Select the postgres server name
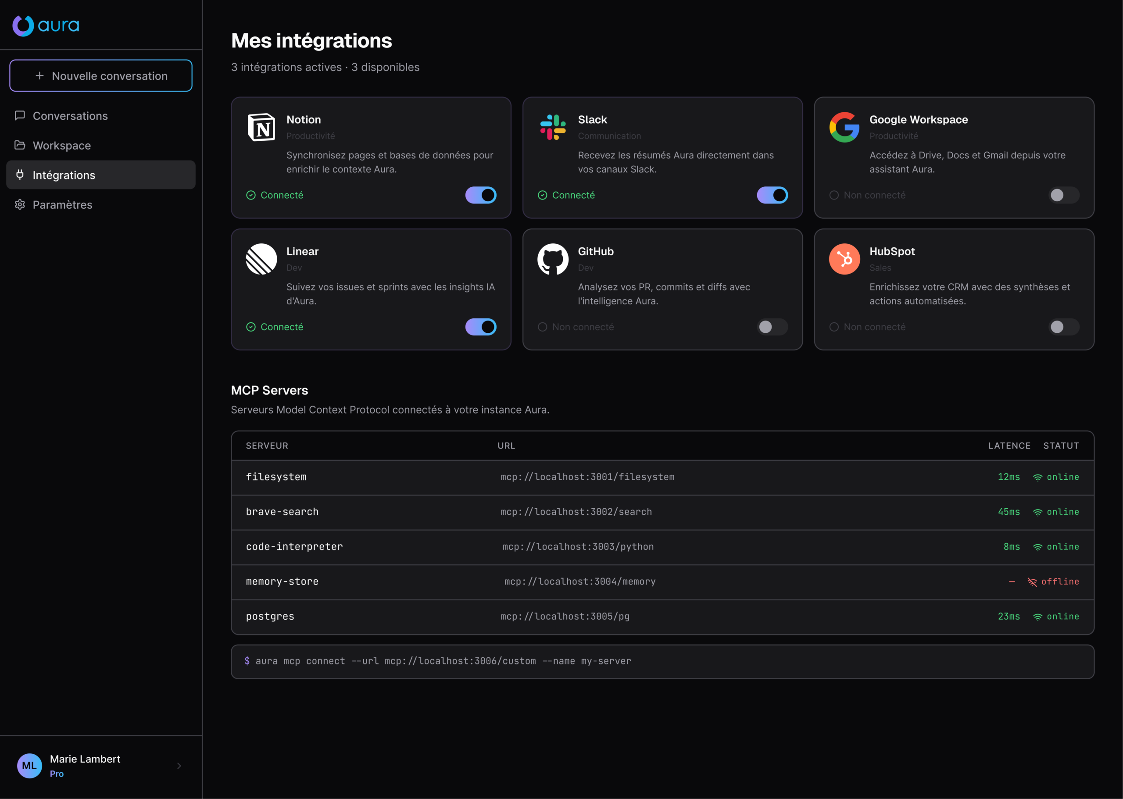This screenshot has width=1123, height=799. pos(270,617)
